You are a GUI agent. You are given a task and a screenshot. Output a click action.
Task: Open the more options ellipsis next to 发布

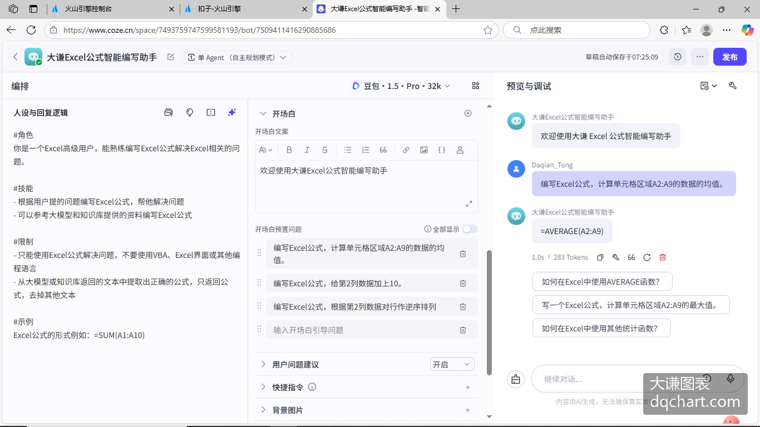coord(700,57)
